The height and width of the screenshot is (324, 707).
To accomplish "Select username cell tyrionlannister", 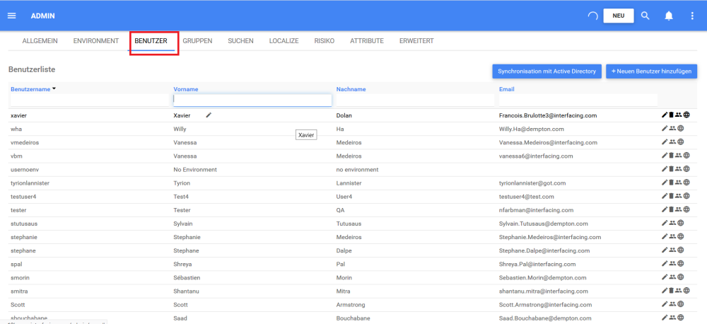I will (30, 183).
